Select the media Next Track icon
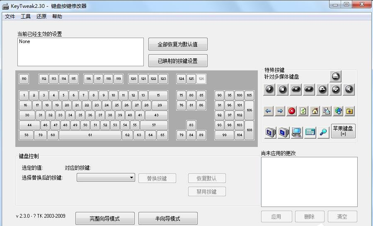Screen dimensions: 373x226 [x=309, y=89]
